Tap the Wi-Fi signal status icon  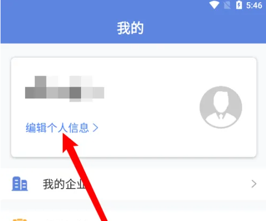[214, 5]
